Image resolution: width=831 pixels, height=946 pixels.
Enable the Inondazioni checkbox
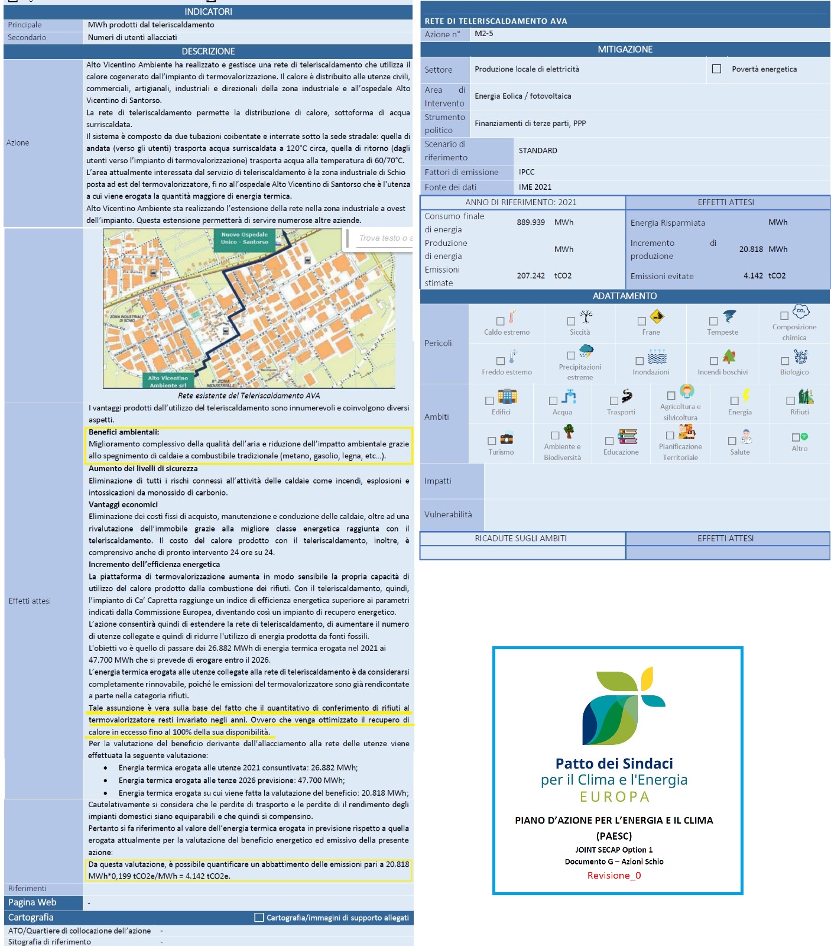pyautogui.click(x=640, y=361)
